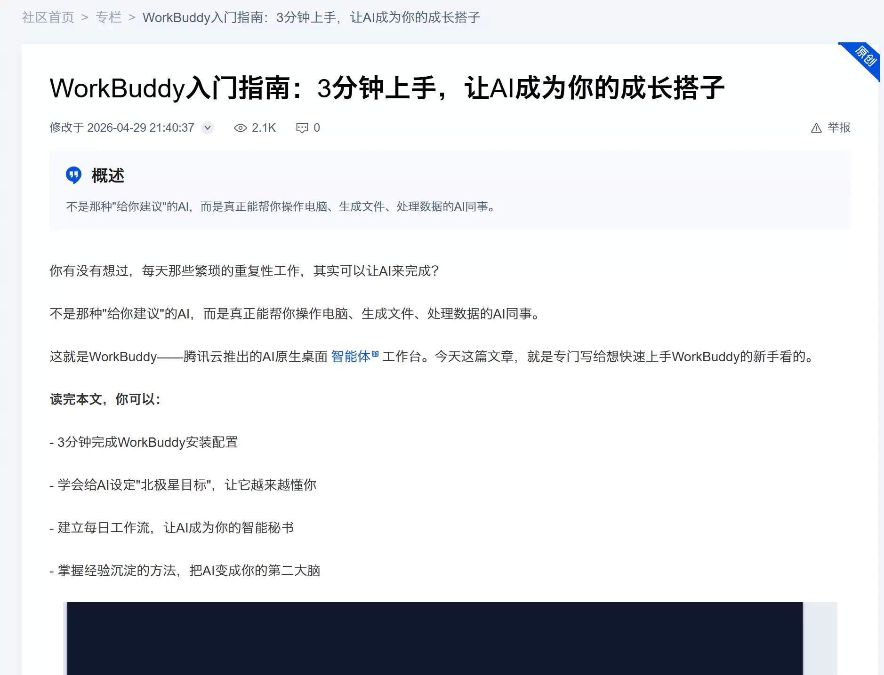This screenshot has width=884, height=675.
Task: Go to 社区首页 breadcrumb link
Action: coord(48,17)
